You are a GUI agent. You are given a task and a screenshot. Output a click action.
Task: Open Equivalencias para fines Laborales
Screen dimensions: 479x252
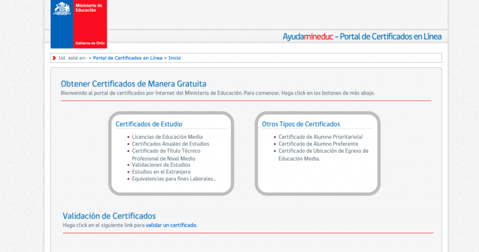174,179
